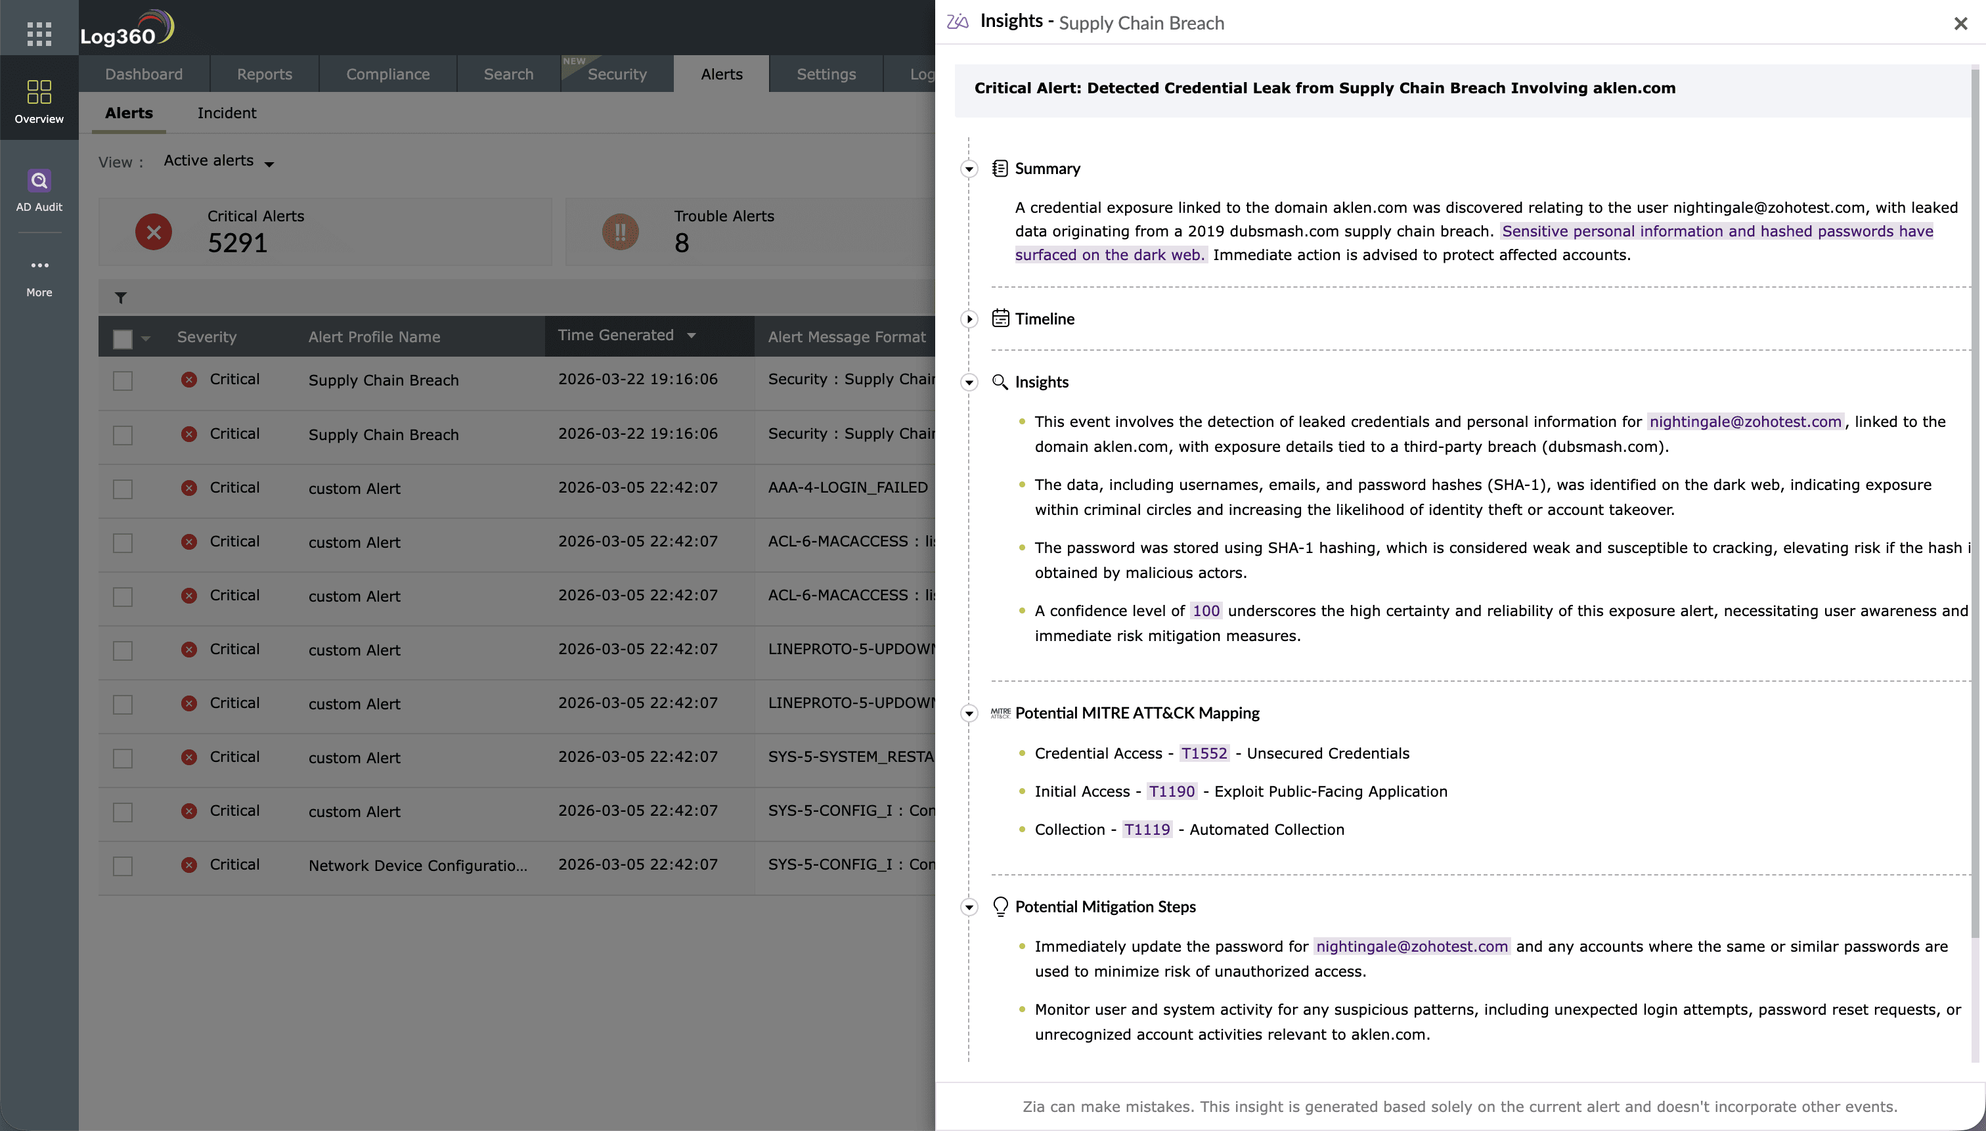
Task: Open the Incident sub-tab
Action: coord(227,114)
